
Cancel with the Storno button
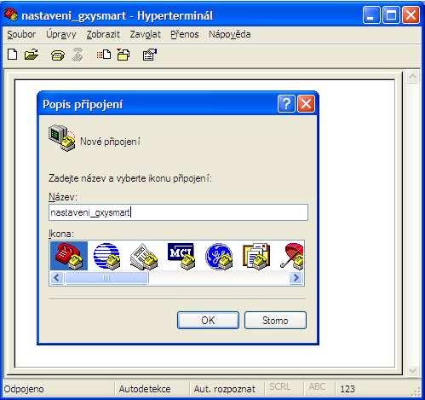[x=275, y=321]
